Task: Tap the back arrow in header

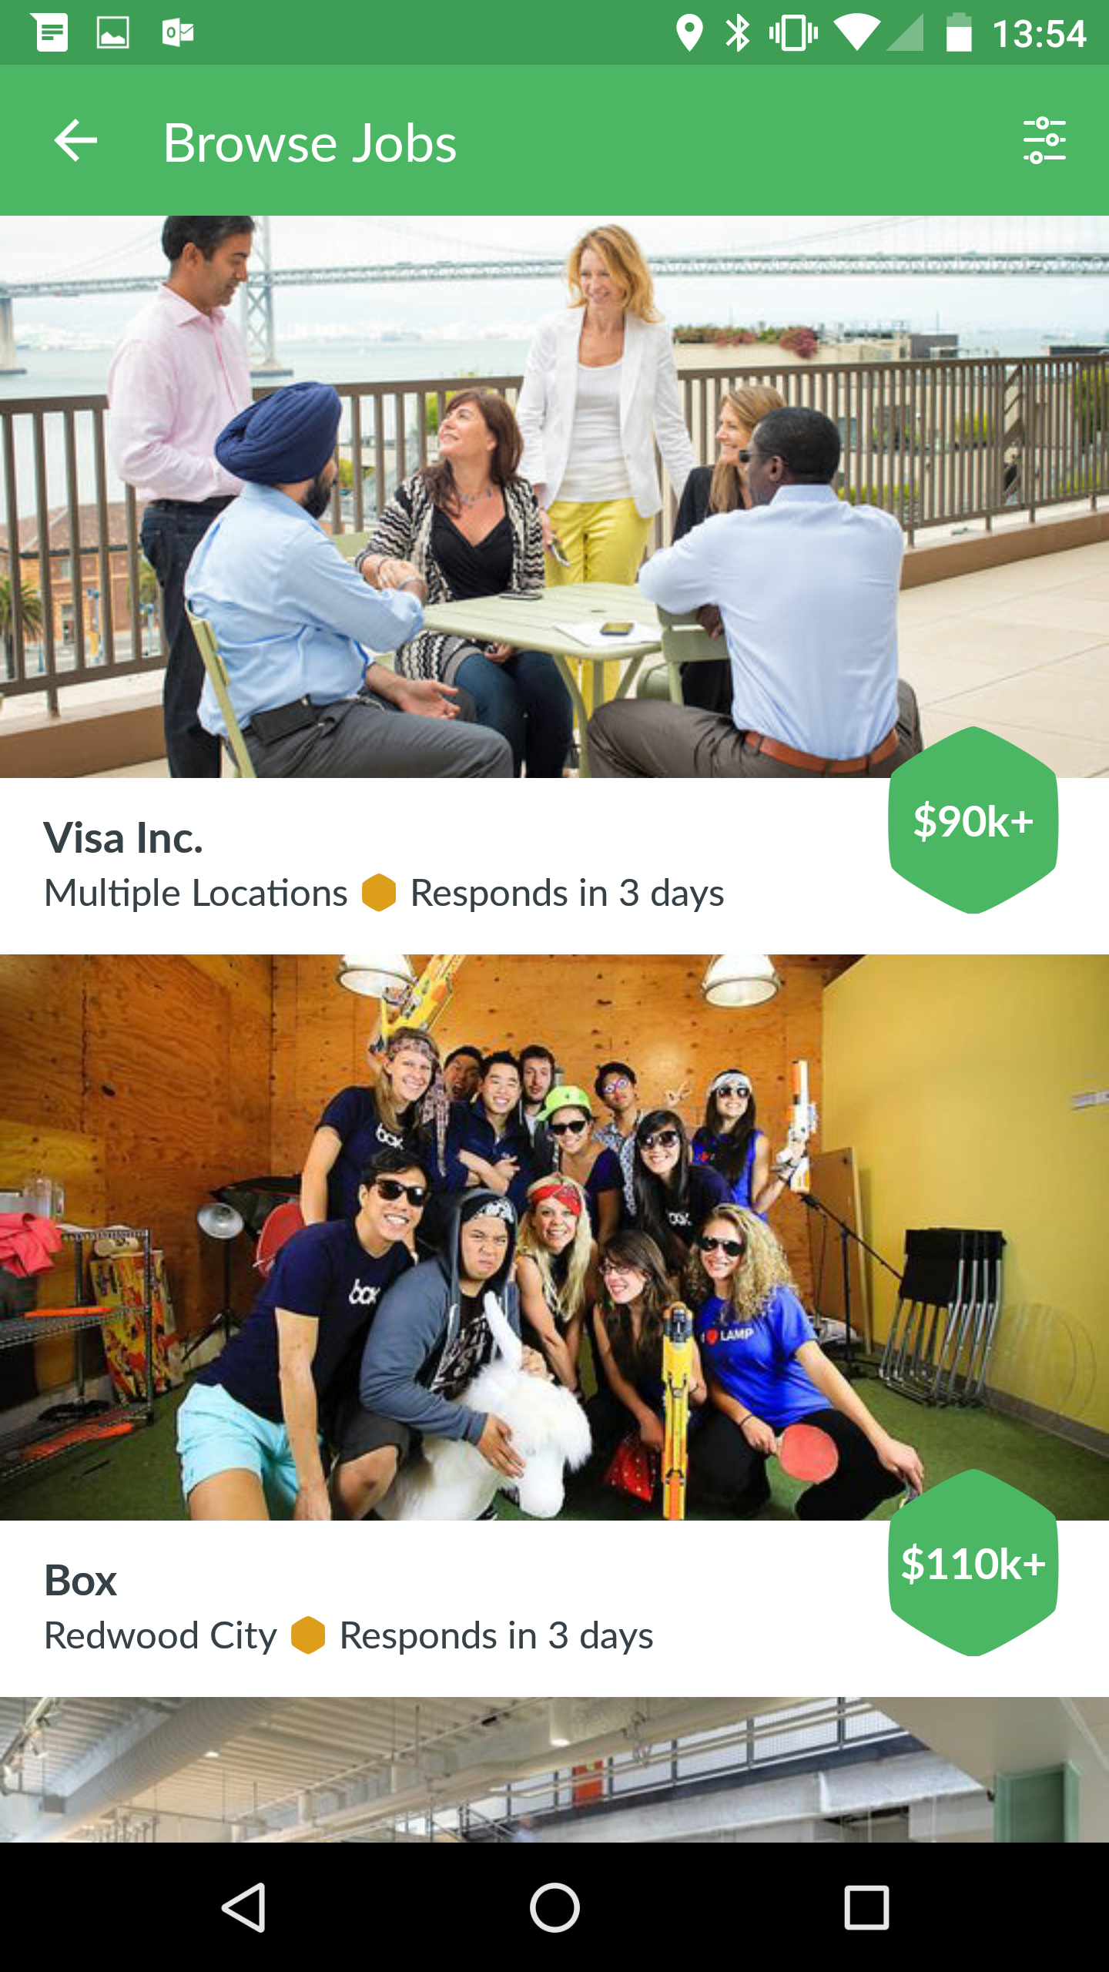Action: pos(75,140)
